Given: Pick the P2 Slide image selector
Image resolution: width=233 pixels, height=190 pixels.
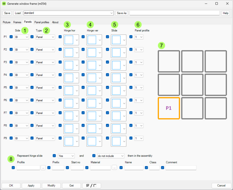Looking at the screenshot, I should coord(118,52).
